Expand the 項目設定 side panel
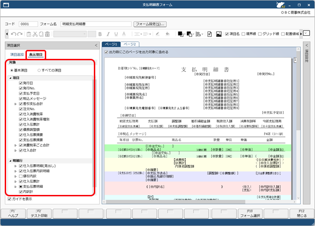This screenshot has height=226, width=315. pos(307,45)
